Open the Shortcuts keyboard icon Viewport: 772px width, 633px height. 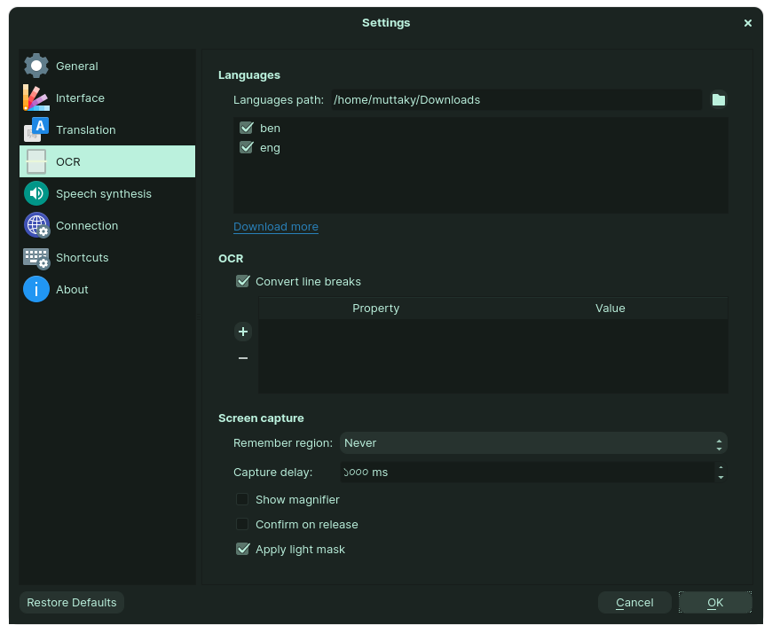[x=36, y=257]
